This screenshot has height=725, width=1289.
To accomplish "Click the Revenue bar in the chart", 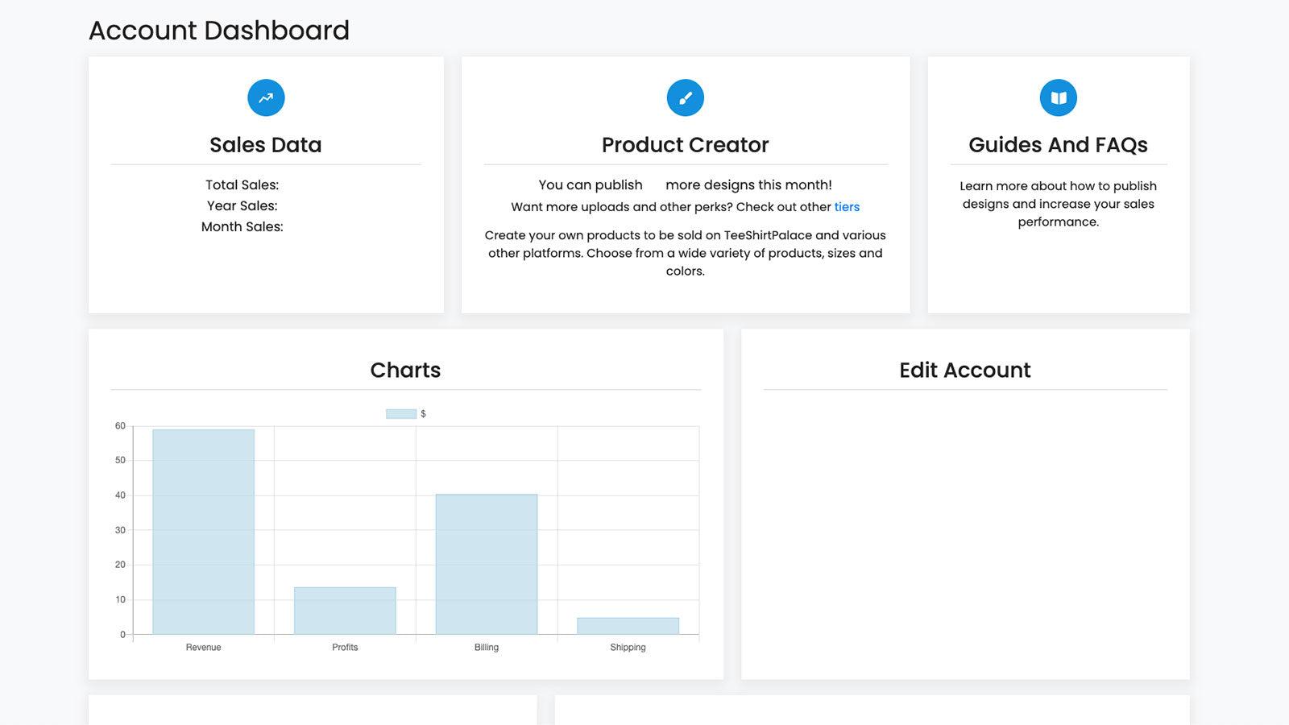I will pos(203,532).
